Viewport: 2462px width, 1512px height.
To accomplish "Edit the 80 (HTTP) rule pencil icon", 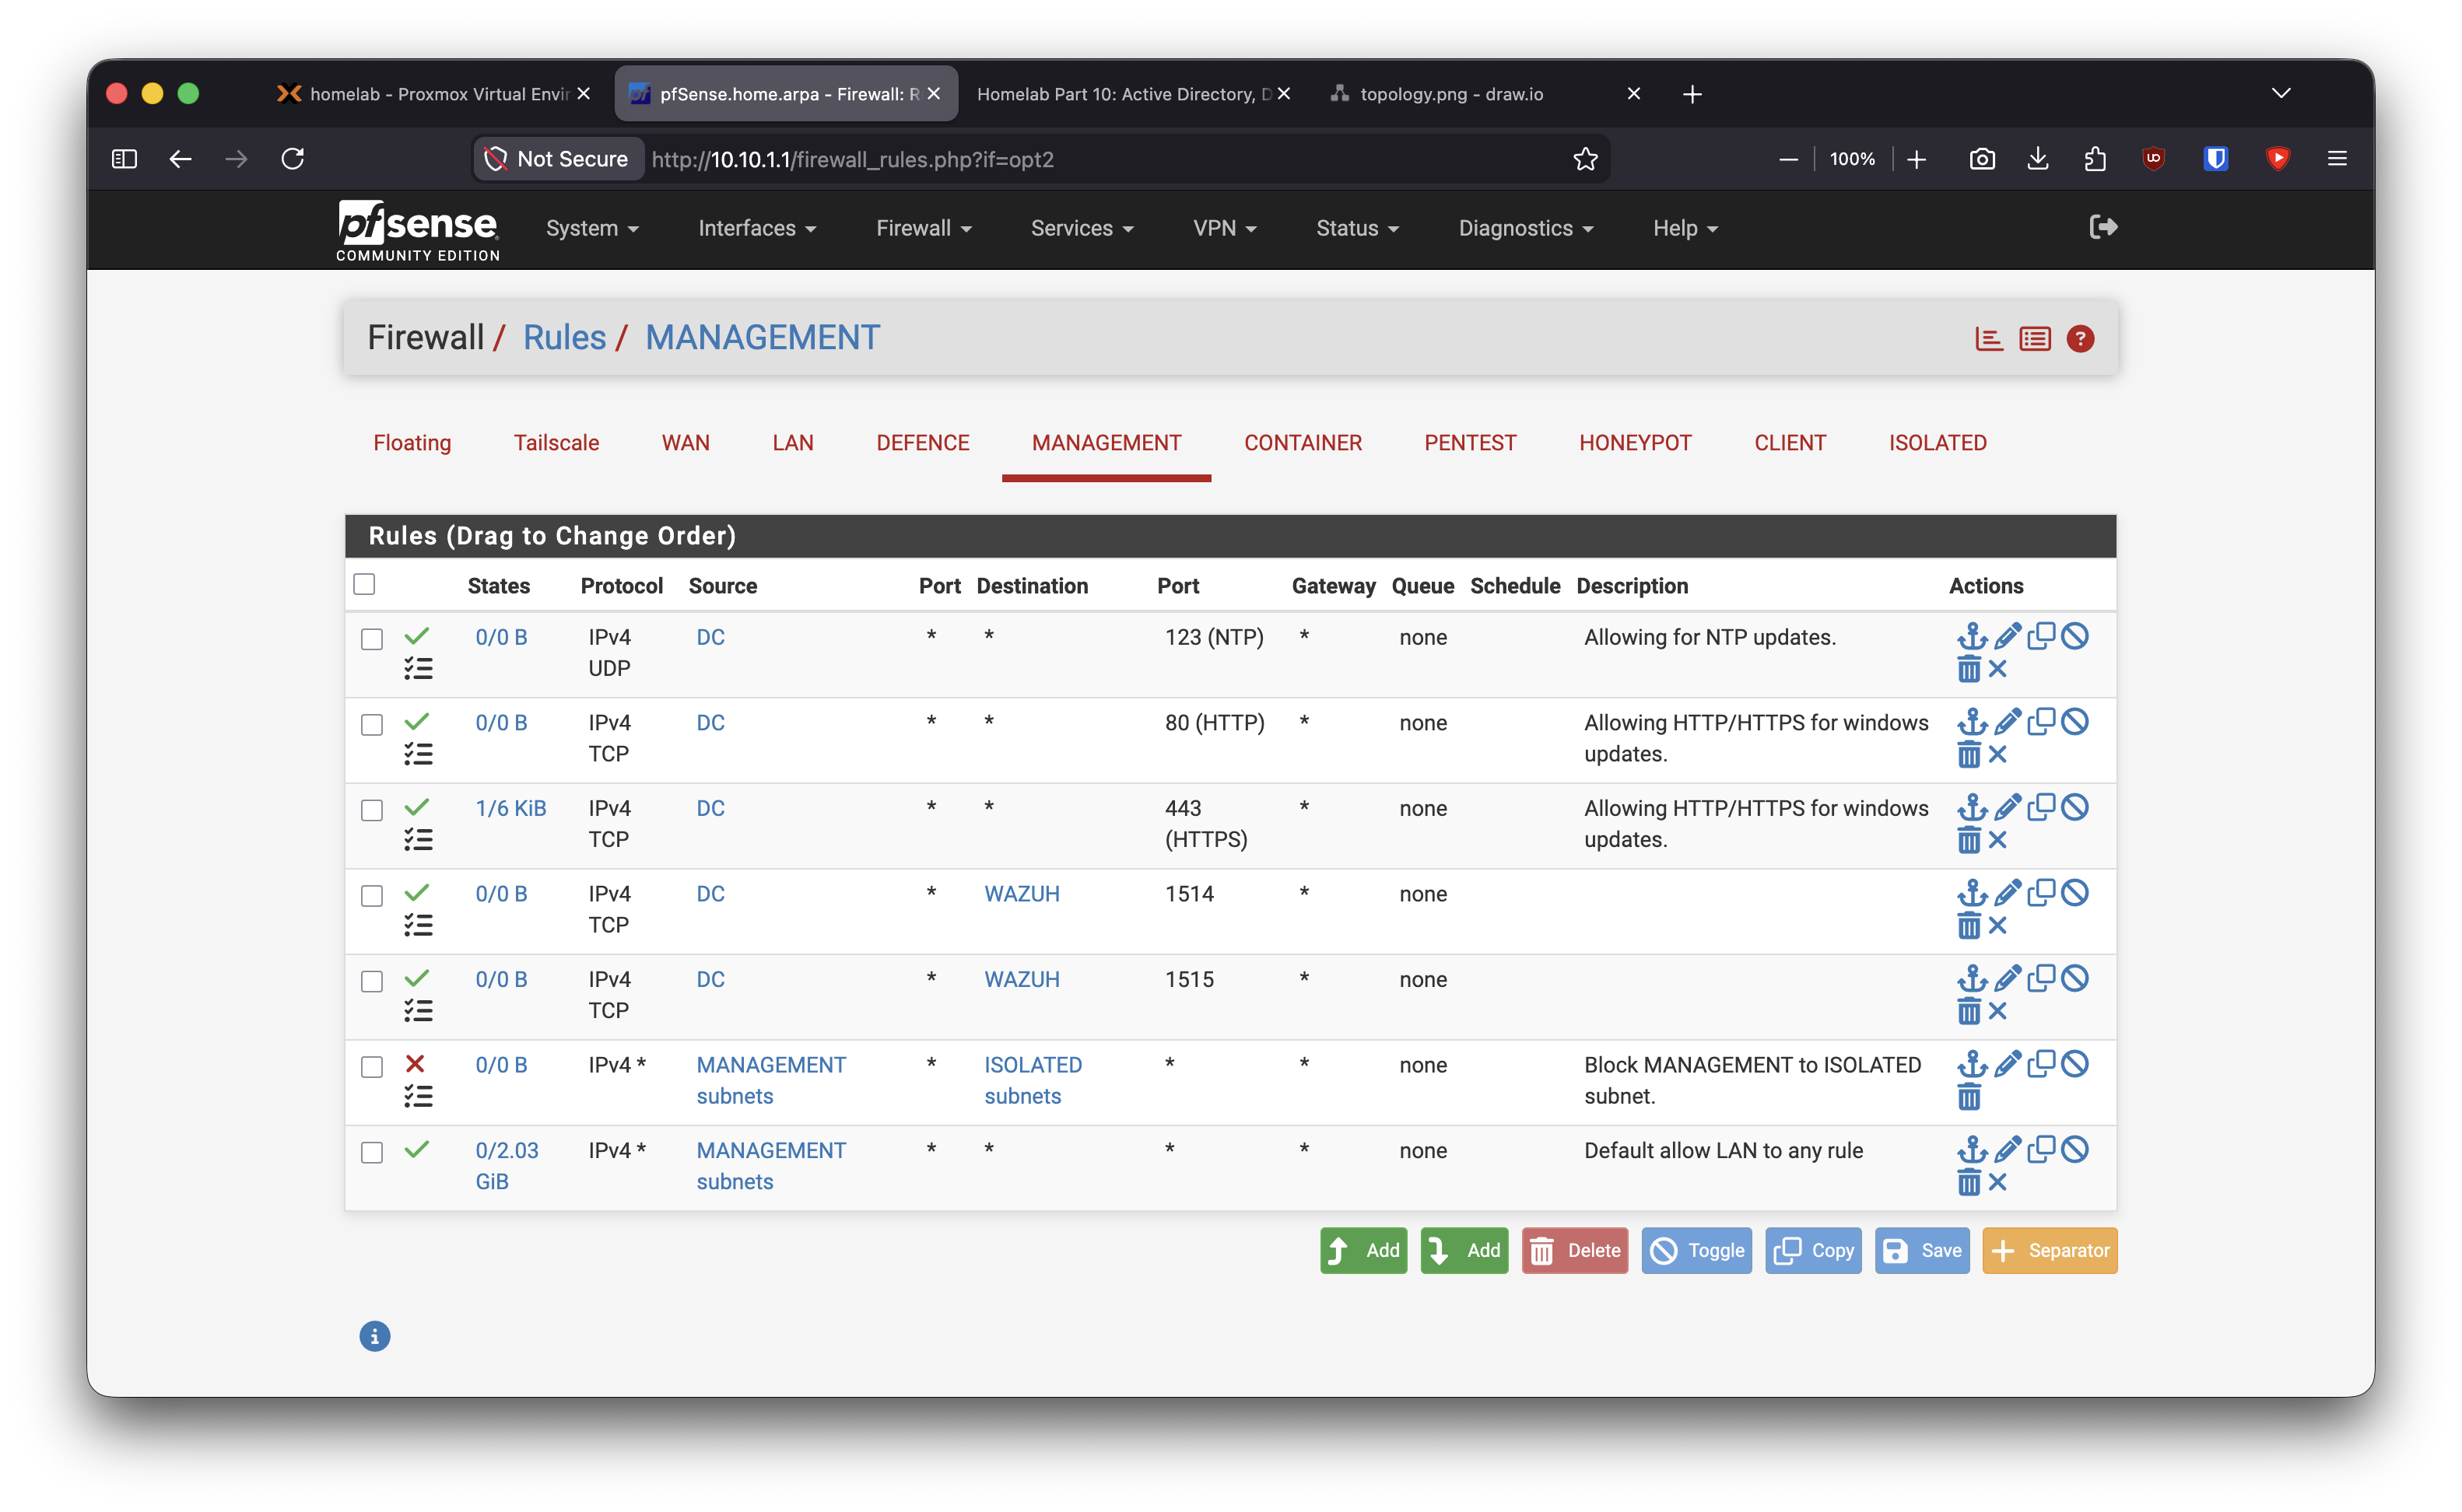I will [x=2007, y=722].
